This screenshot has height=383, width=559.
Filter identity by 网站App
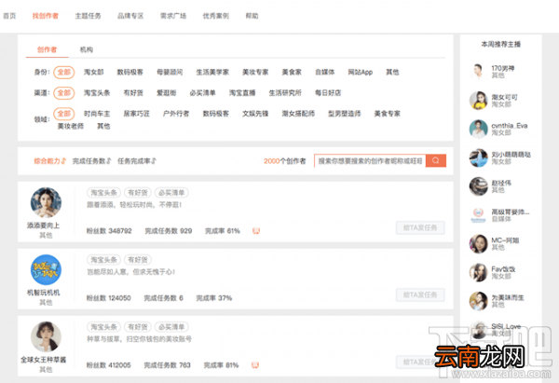(360, 72)
